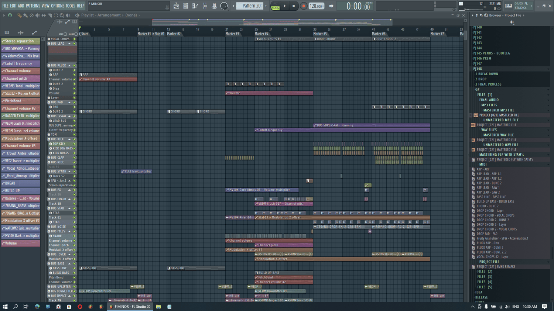Click the tempo field showing 128.000
This screenshot has height=311, width=554.
pos(316,6)
